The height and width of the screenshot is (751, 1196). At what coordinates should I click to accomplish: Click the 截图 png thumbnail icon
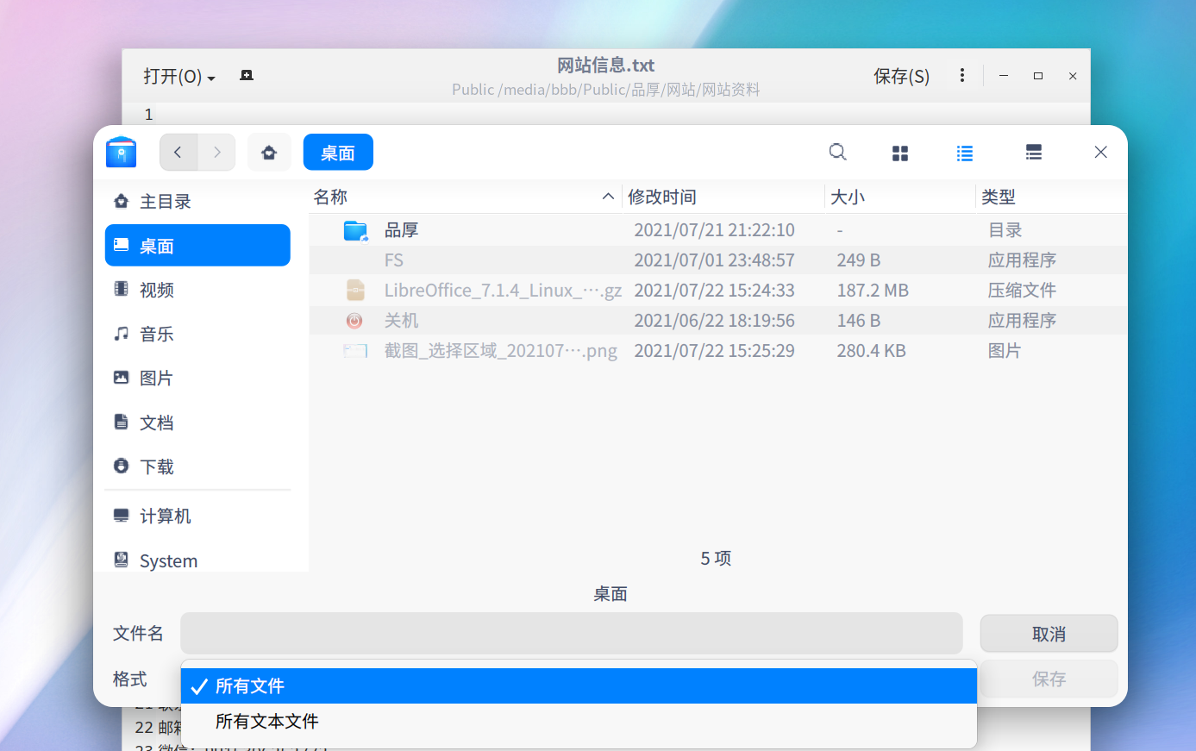[x=355, y=351]
